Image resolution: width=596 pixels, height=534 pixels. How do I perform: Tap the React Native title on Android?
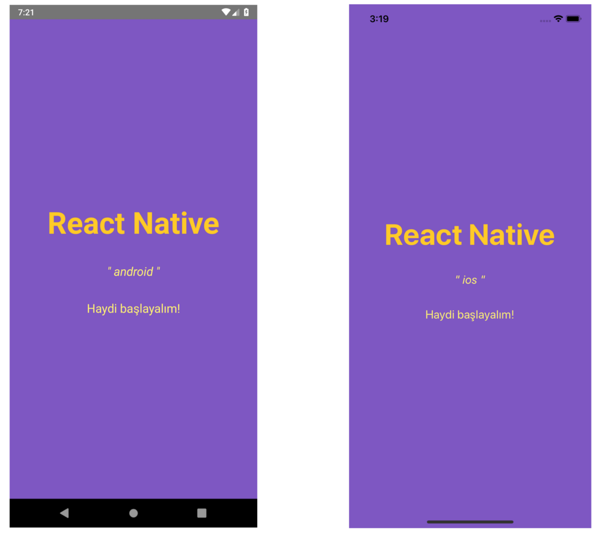(133, 224)
